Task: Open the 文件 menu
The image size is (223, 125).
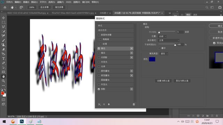Action: [9, 2]
